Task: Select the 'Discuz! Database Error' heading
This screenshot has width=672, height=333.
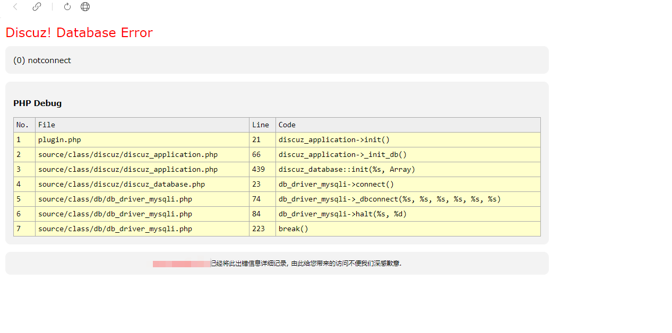Action: point(79,33)
